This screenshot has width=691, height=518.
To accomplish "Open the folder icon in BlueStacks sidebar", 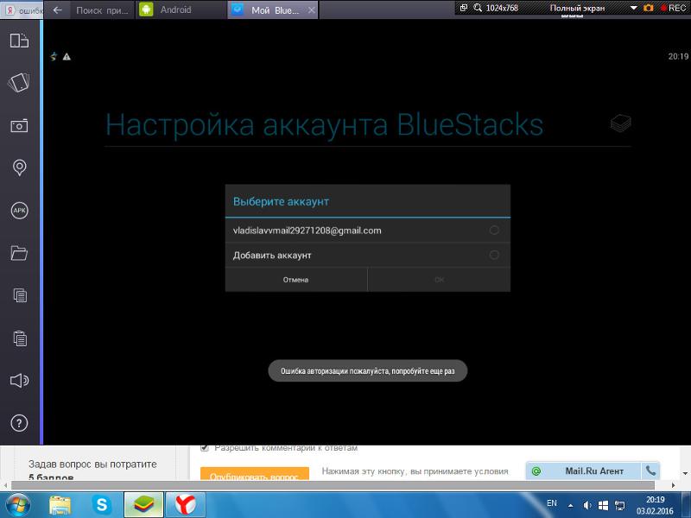I will point(19,253).
